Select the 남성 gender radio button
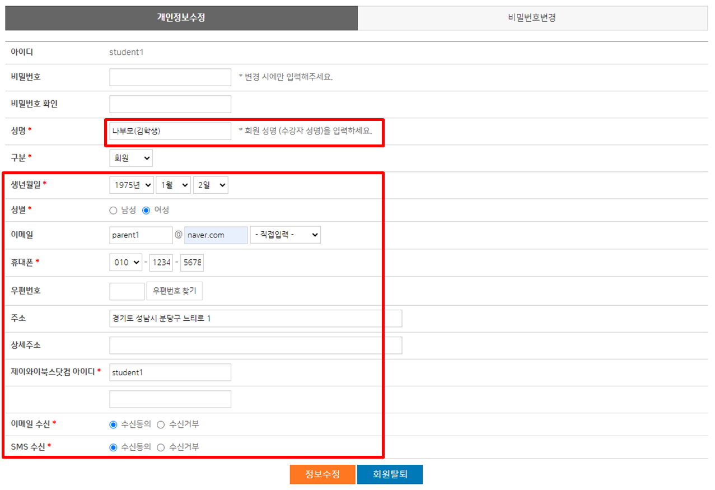This screenshot has height=490, width=715. [x=114, y=211]
